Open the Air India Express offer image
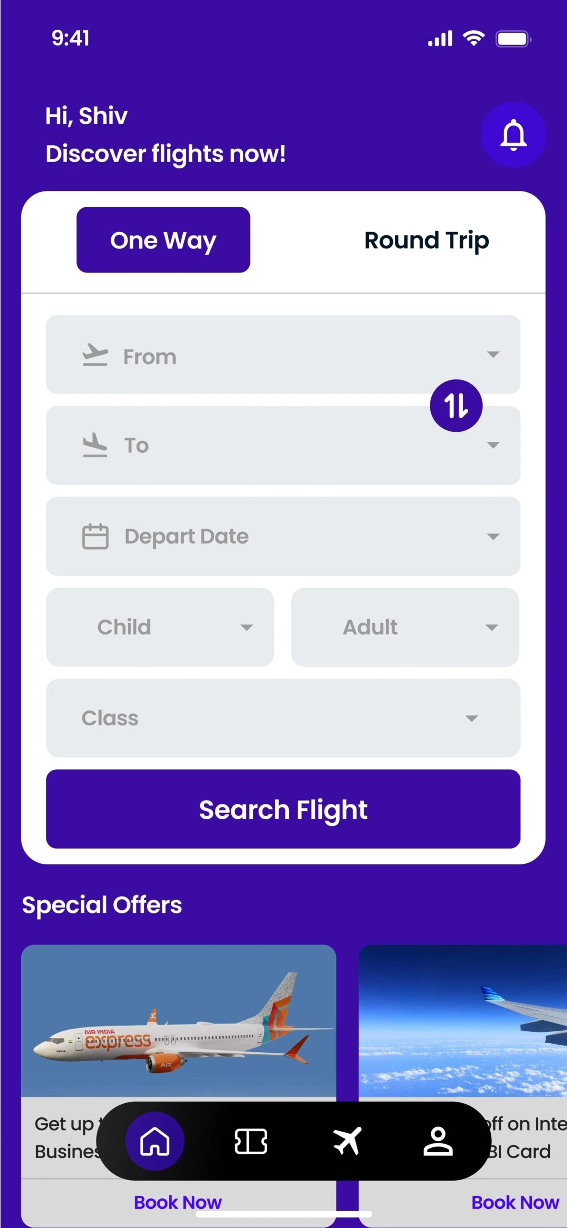 [x=178, y=1021]
